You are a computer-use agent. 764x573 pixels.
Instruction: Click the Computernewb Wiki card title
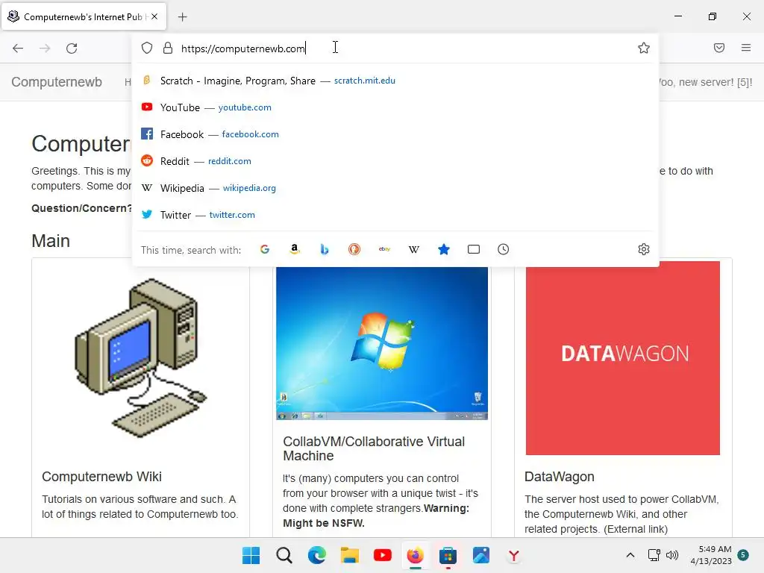[x=101, y=477]
